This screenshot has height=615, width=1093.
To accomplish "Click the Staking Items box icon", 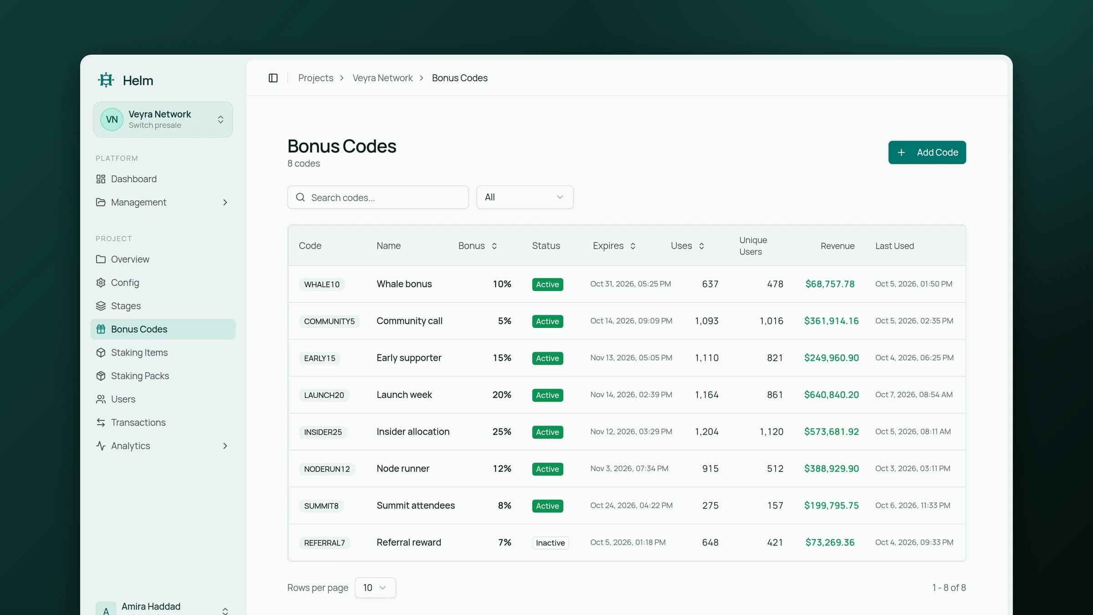I will click(x=101, y=353).
